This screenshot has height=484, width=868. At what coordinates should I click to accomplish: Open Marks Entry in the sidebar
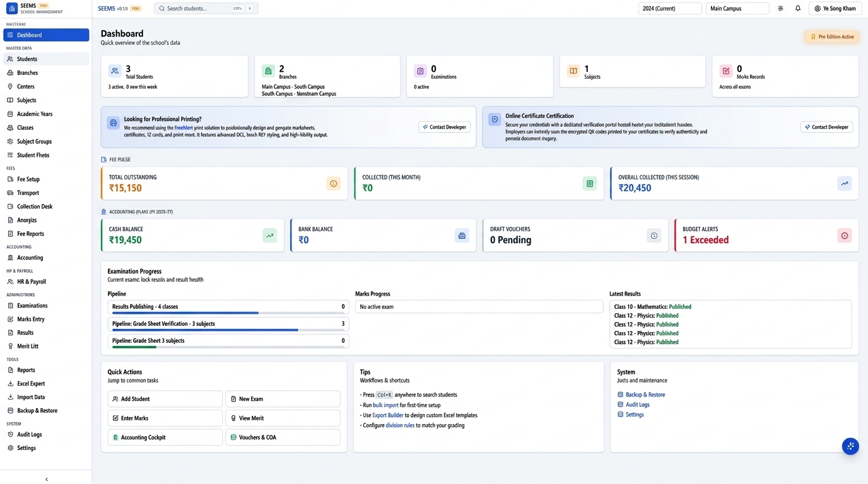click(x=46, y=319)
